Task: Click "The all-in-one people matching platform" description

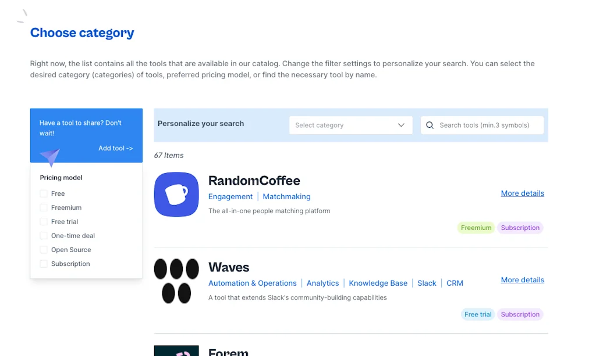Action: click(x=269, y=211)
